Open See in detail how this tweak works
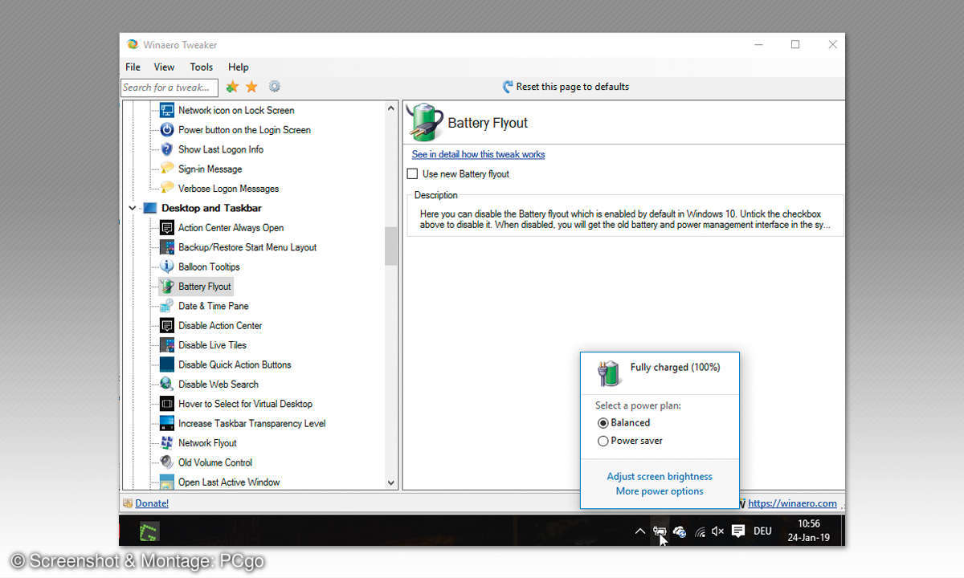The image size is (964, 578). 478,154
